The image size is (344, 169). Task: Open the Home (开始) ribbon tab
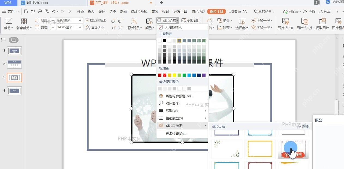[80, 11]
